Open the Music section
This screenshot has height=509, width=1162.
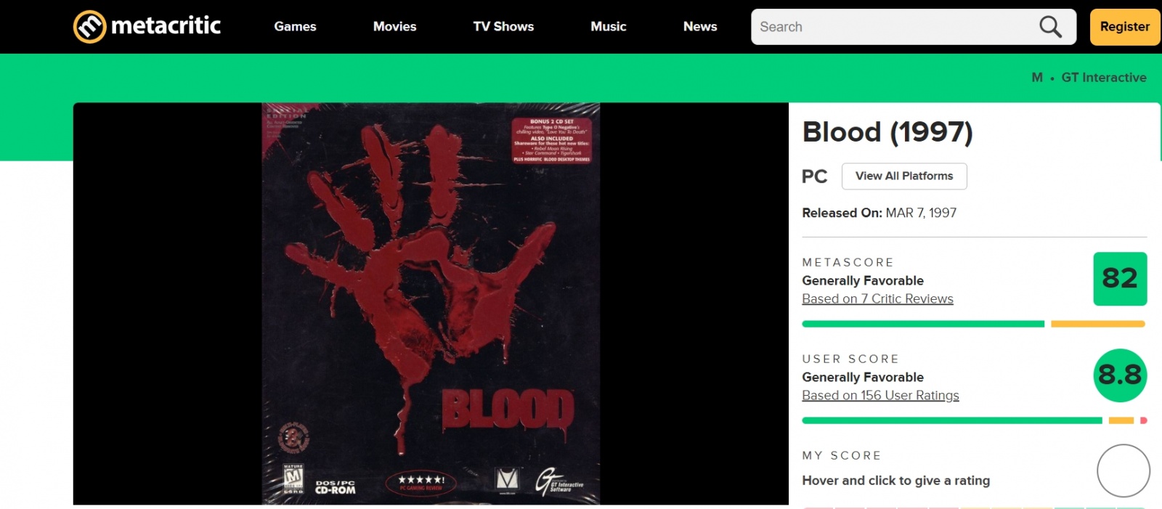click(x=608, y=27)
